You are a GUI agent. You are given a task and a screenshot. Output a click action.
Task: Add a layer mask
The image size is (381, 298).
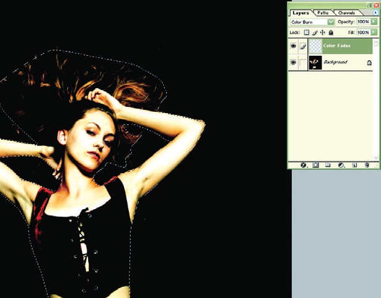tap(315, 165)
